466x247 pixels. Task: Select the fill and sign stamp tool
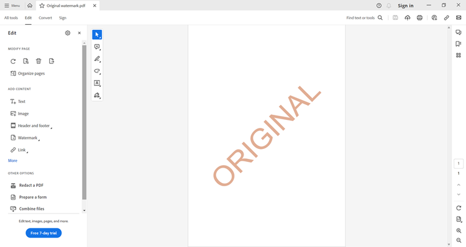pyautogui.click(x=97, y=96)
